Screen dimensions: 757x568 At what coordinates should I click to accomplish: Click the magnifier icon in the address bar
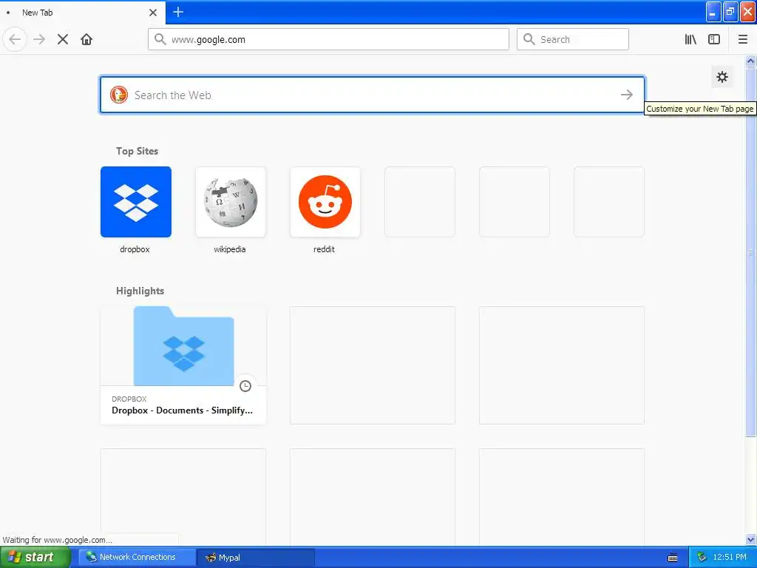coord(160,39)
